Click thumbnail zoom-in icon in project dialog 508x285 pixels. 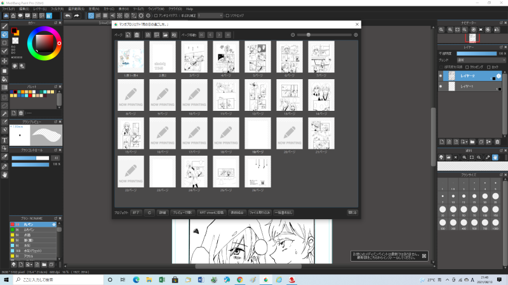(356, 35)
